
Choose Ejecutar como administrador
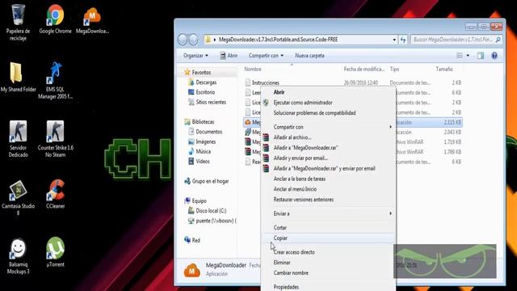point(330,103)
